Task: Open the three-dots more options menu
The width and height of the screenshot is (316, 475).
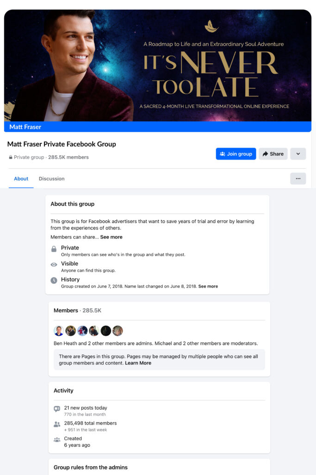Action: pyautogui.click(x=298, y=179)
